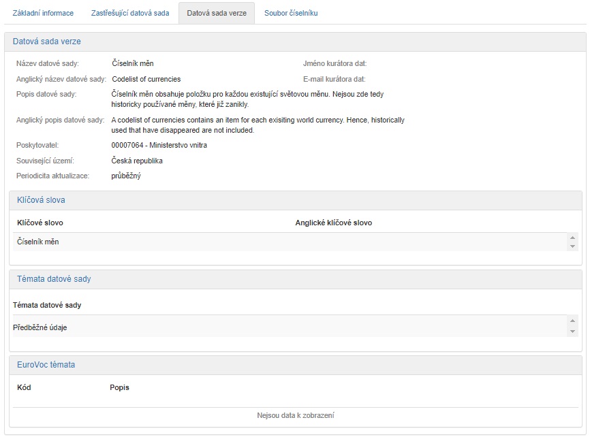Click the down arrow in the keywords list scrollbar
The image size is (590, 437).
pos(572,246)
